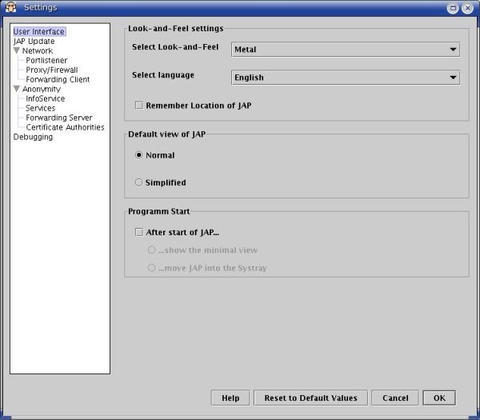This screenshot has width=480, height=420.
Task: Open InfoService settings
Action: click(x=46, y=99)
